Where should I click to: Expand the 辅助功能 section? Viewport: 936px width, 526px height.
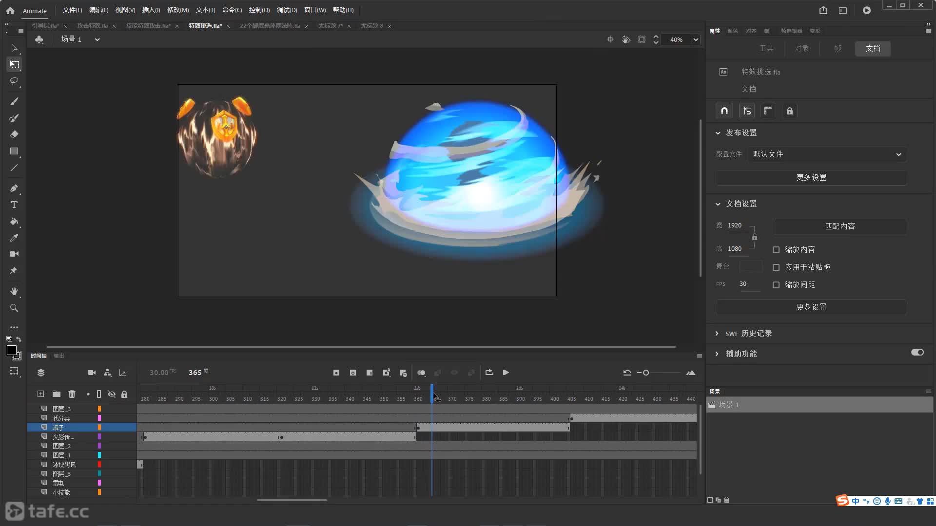[x=717, y=354]
